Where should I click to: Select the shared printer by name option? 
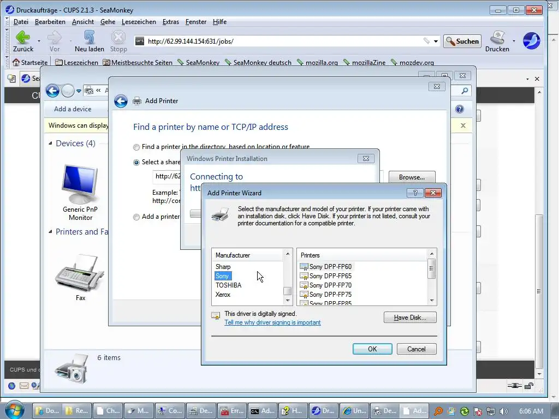(136, 162)
